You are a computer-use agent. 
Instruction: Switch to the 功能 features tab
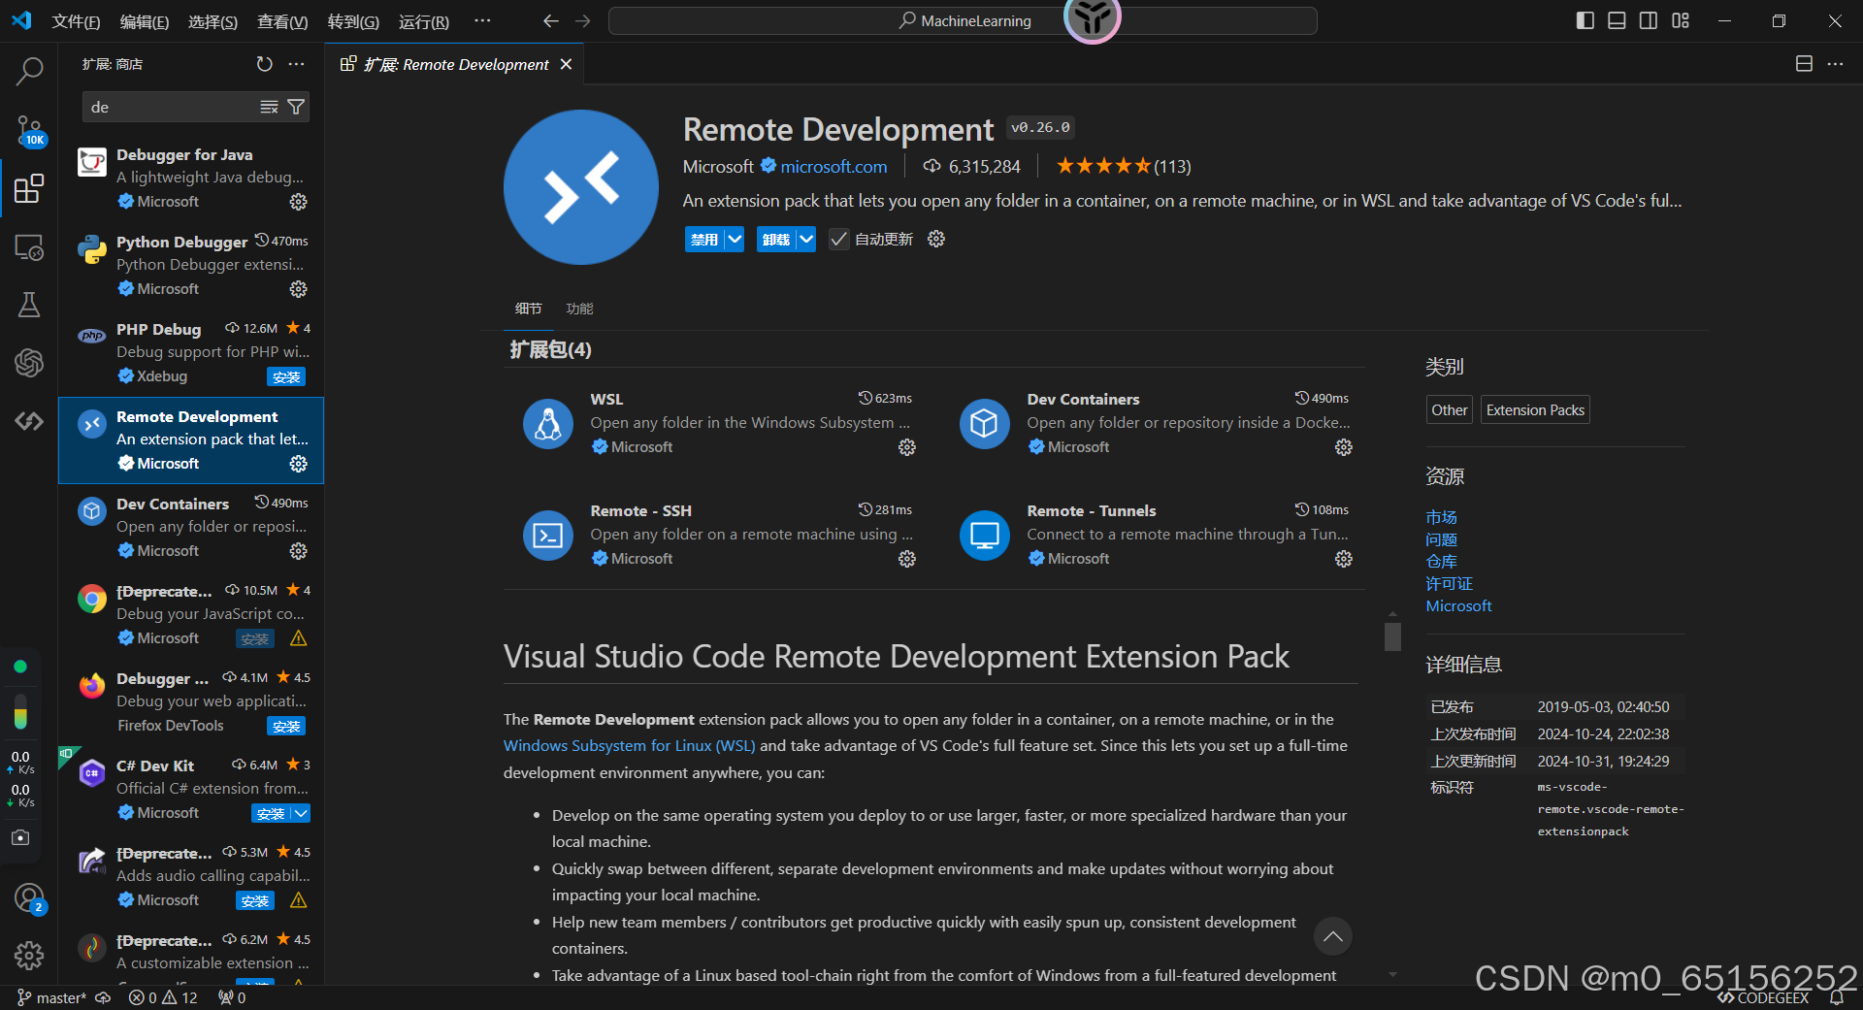579,309
